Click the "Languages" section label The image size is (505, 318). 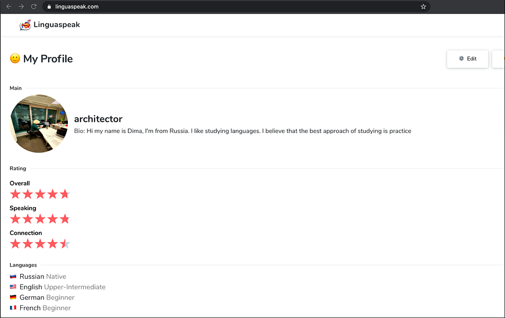coord(23,265)
